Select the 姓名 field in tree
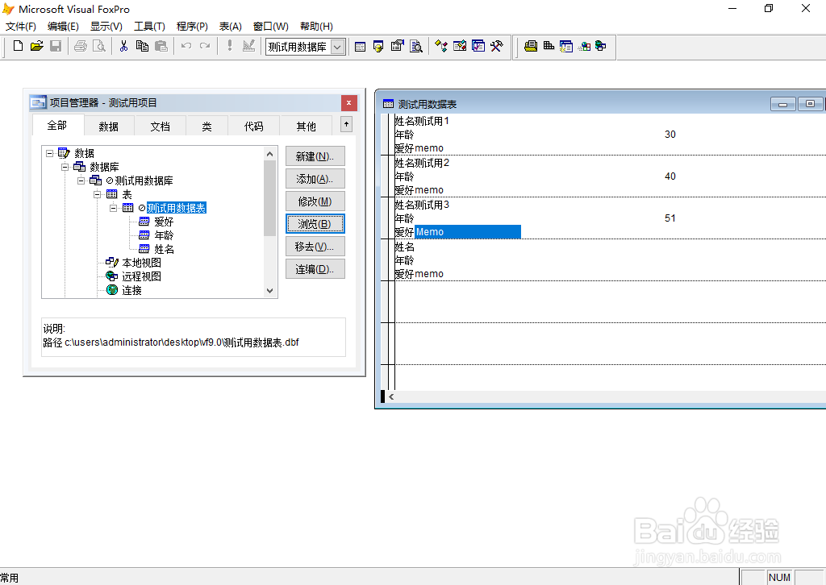Screen dimensions: 826x585 point(163,249)
